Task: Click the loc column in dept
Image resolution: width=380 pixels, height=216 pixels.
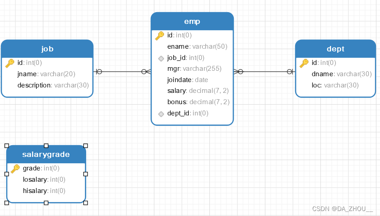Action: point(335,85)
